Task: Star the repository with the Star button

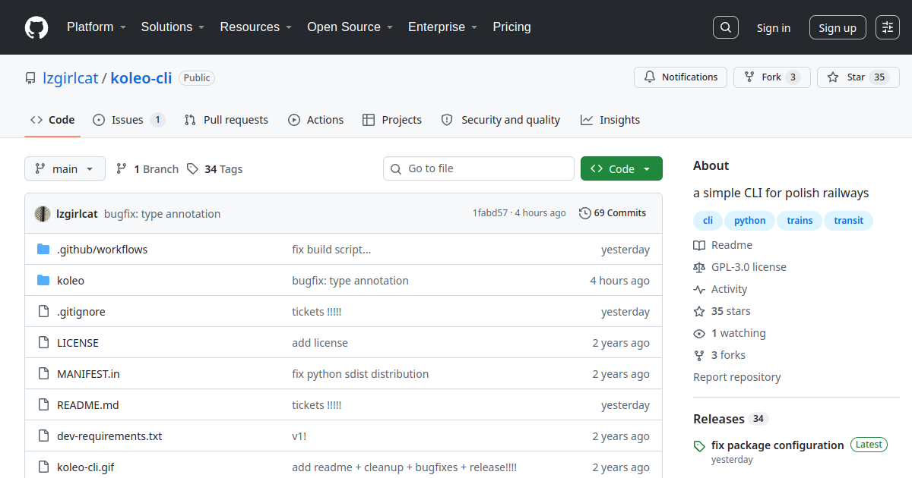Action: click(858, 77)
